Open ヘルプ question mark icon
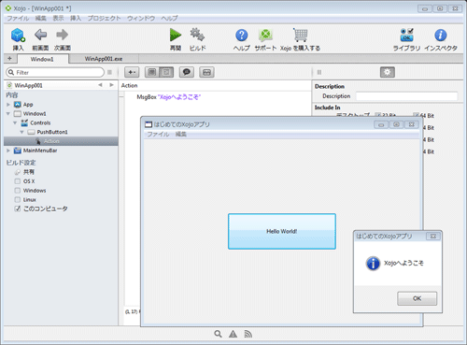This screenshot has height=345, width=467. tap(242, 36)
